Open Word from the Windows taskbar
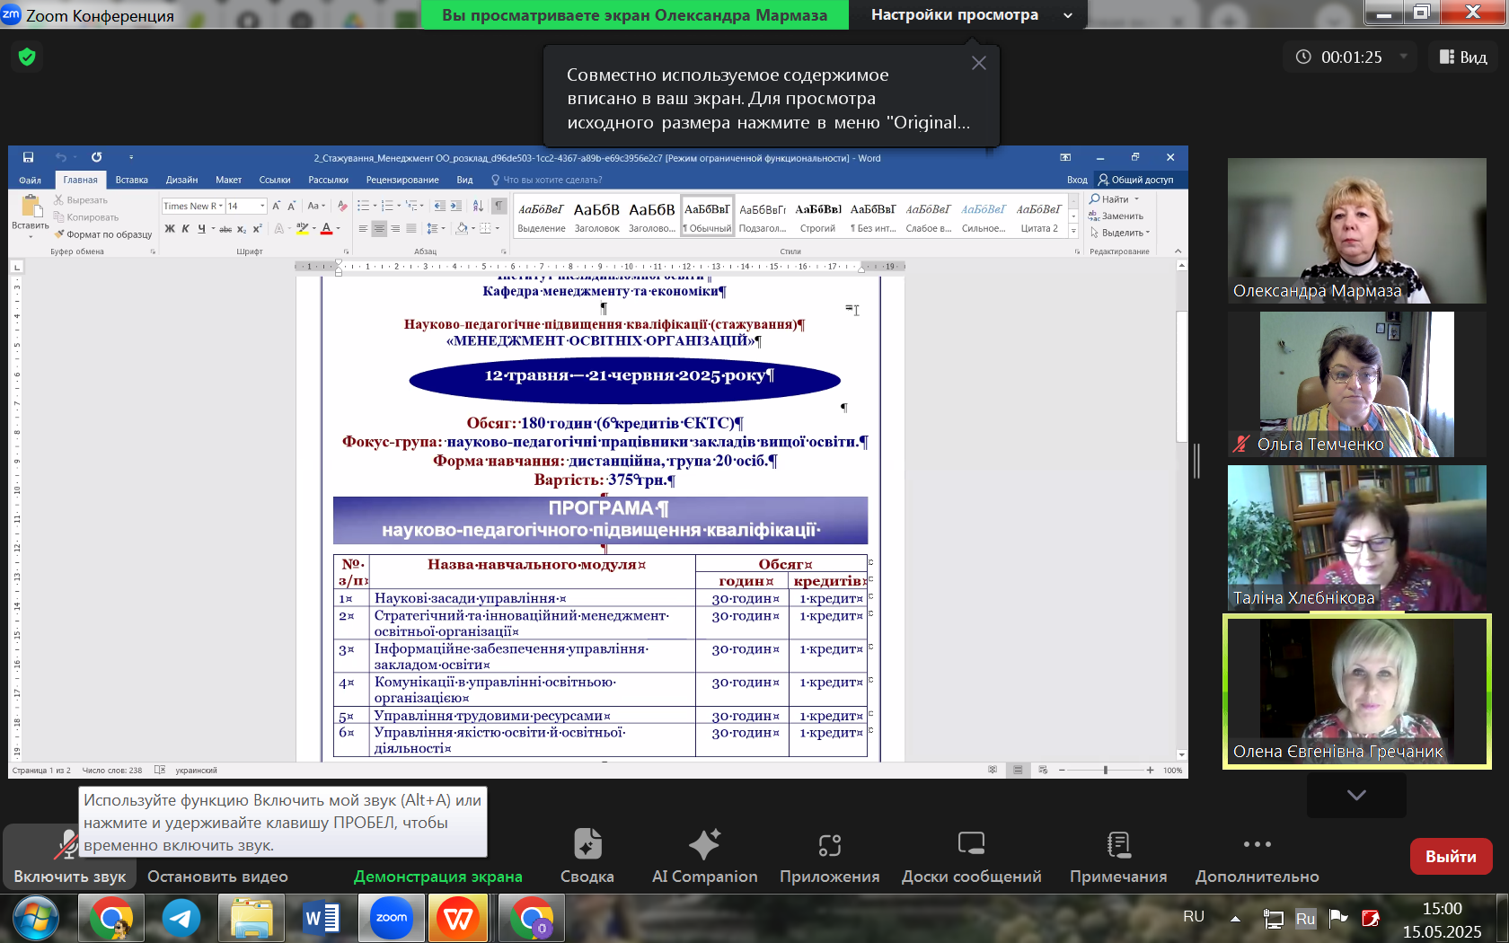 322,918
